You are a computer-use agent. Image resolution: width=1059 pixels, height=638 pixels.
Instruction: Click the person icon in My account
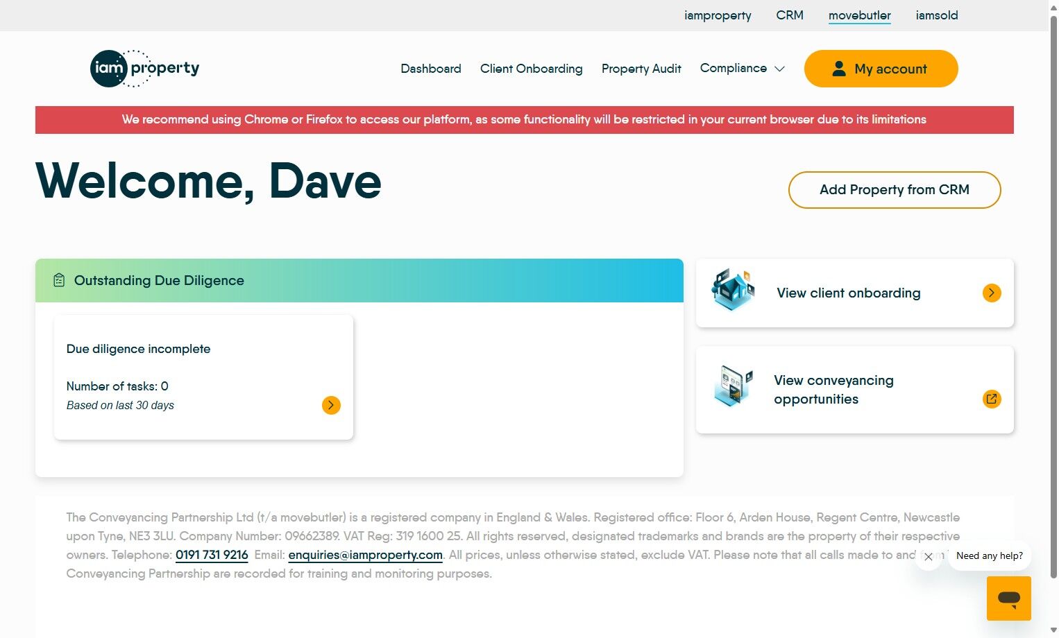click(x=839, y=69)
